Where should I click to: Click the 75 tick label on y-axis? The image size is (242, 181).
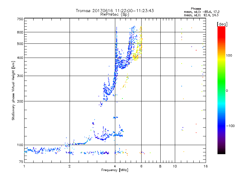pyautogui.click(x=21, y=163)
